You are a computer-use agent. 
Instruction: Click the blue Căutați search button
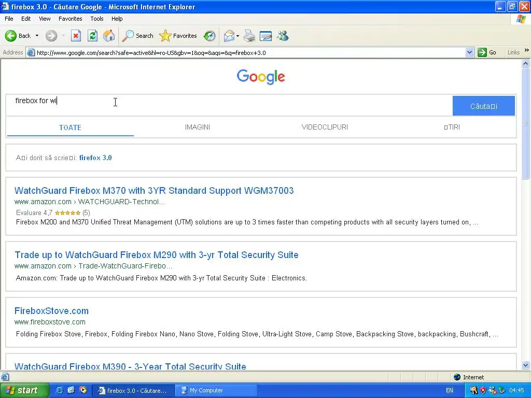pyautogui.click(x=484, y=106)
